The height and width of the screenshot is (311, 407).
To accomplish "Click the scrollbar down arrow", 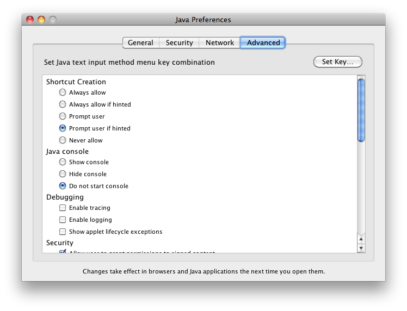I will [361, 248].
